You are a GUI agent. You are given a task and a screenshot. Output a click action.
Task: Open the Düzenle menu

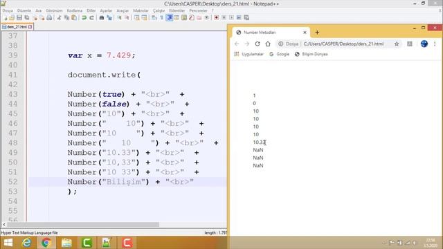(24, 10)
